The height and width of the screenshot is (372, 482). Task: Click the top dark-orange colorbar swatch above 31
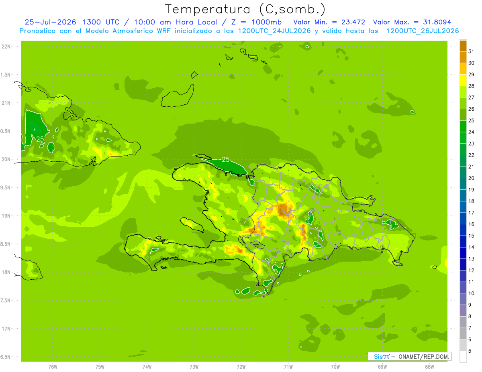[463, 45]
